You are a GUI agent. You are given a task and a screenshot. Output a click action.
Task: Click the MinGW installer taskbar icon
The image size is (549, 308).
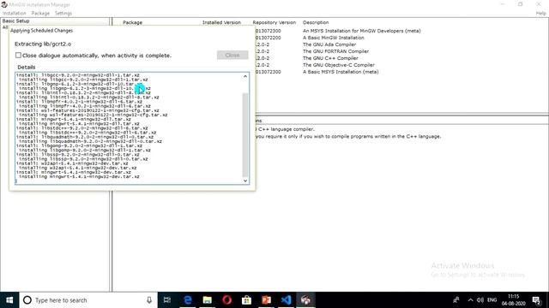click(x=305, y=300)
